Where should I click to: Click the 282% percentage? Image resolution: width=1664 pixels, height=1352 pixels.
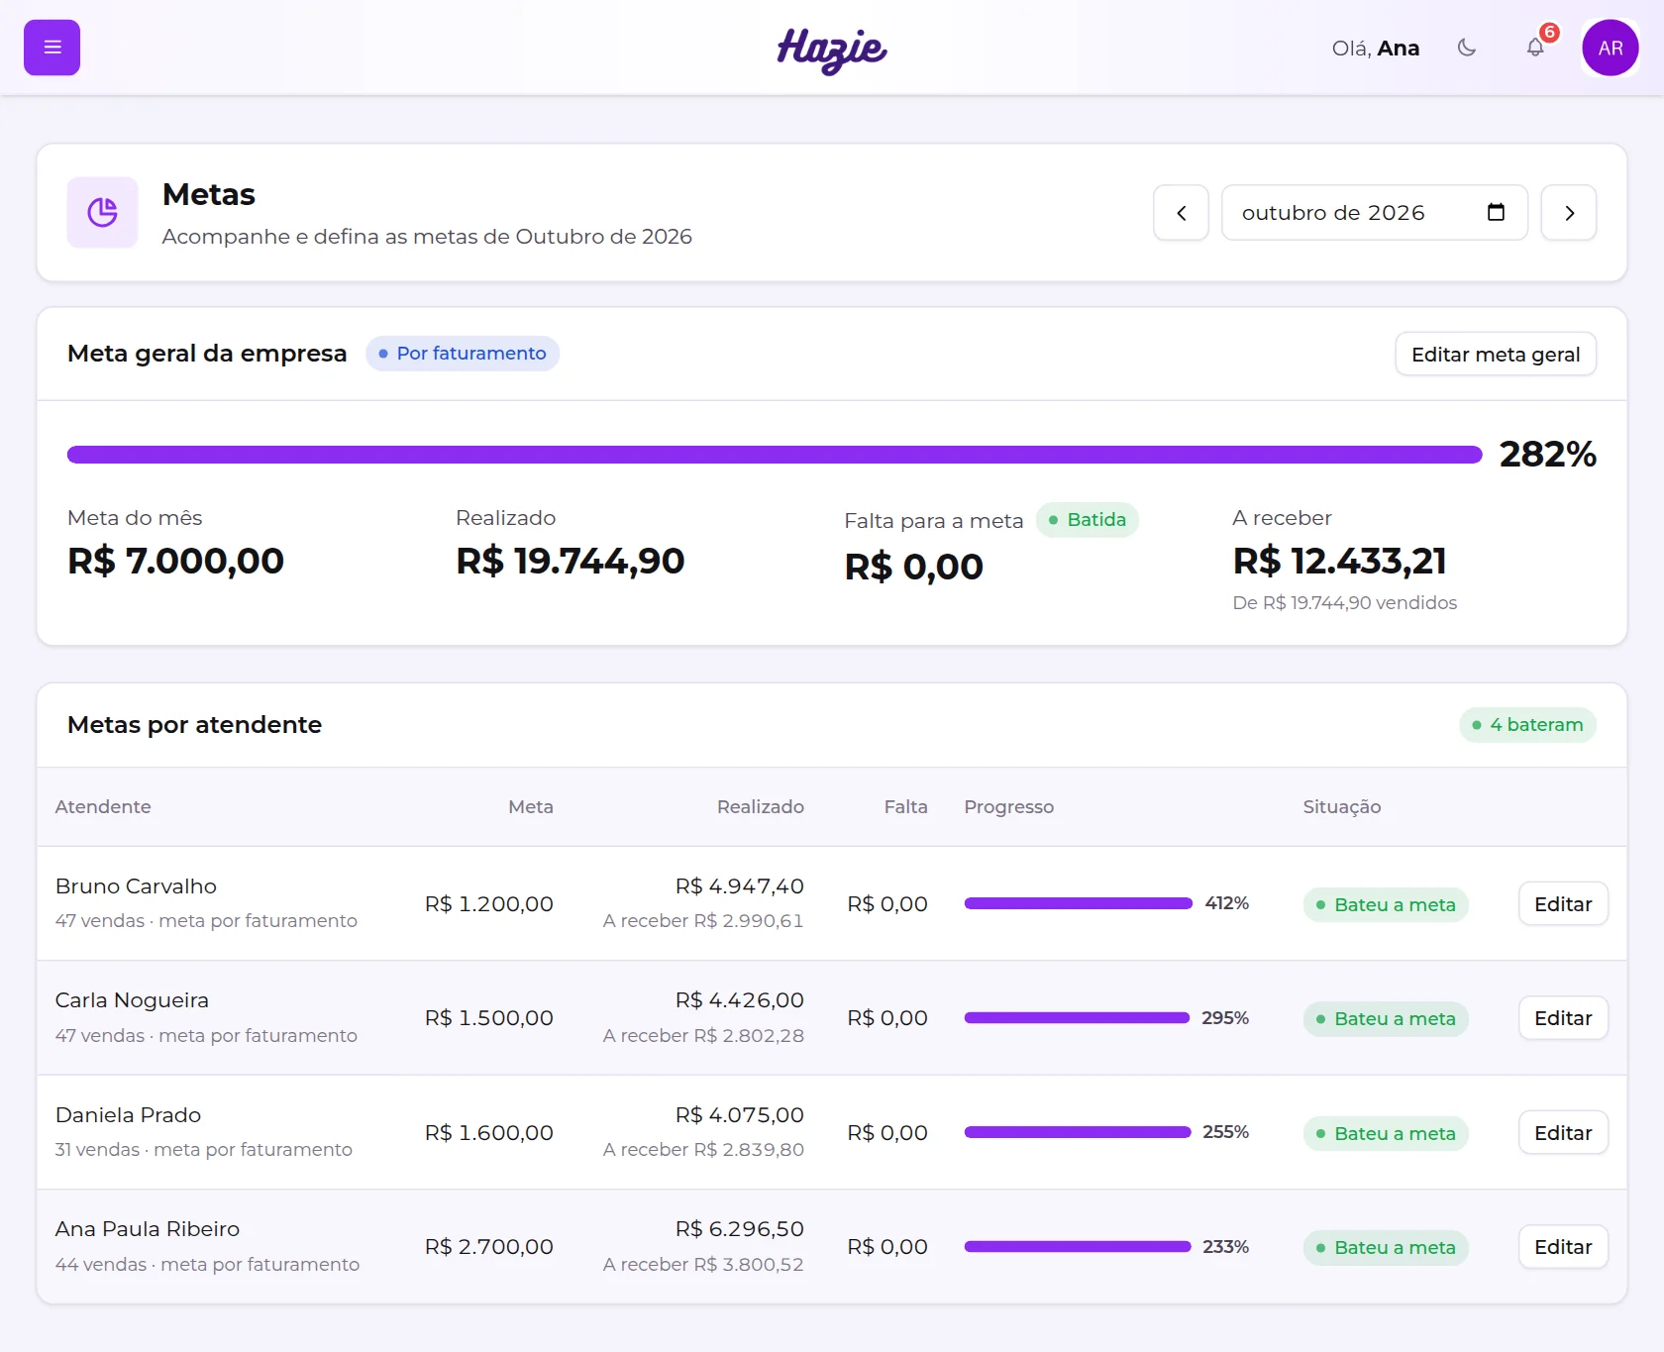pos(1548,455)
